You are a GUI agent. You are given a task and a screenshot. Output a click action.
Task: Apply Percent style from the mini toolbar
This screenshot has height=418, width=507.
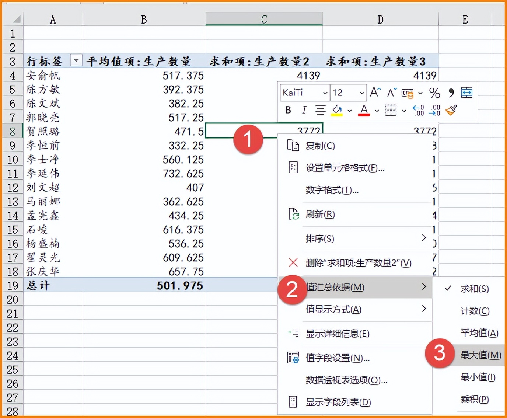(x=435, y=93)
